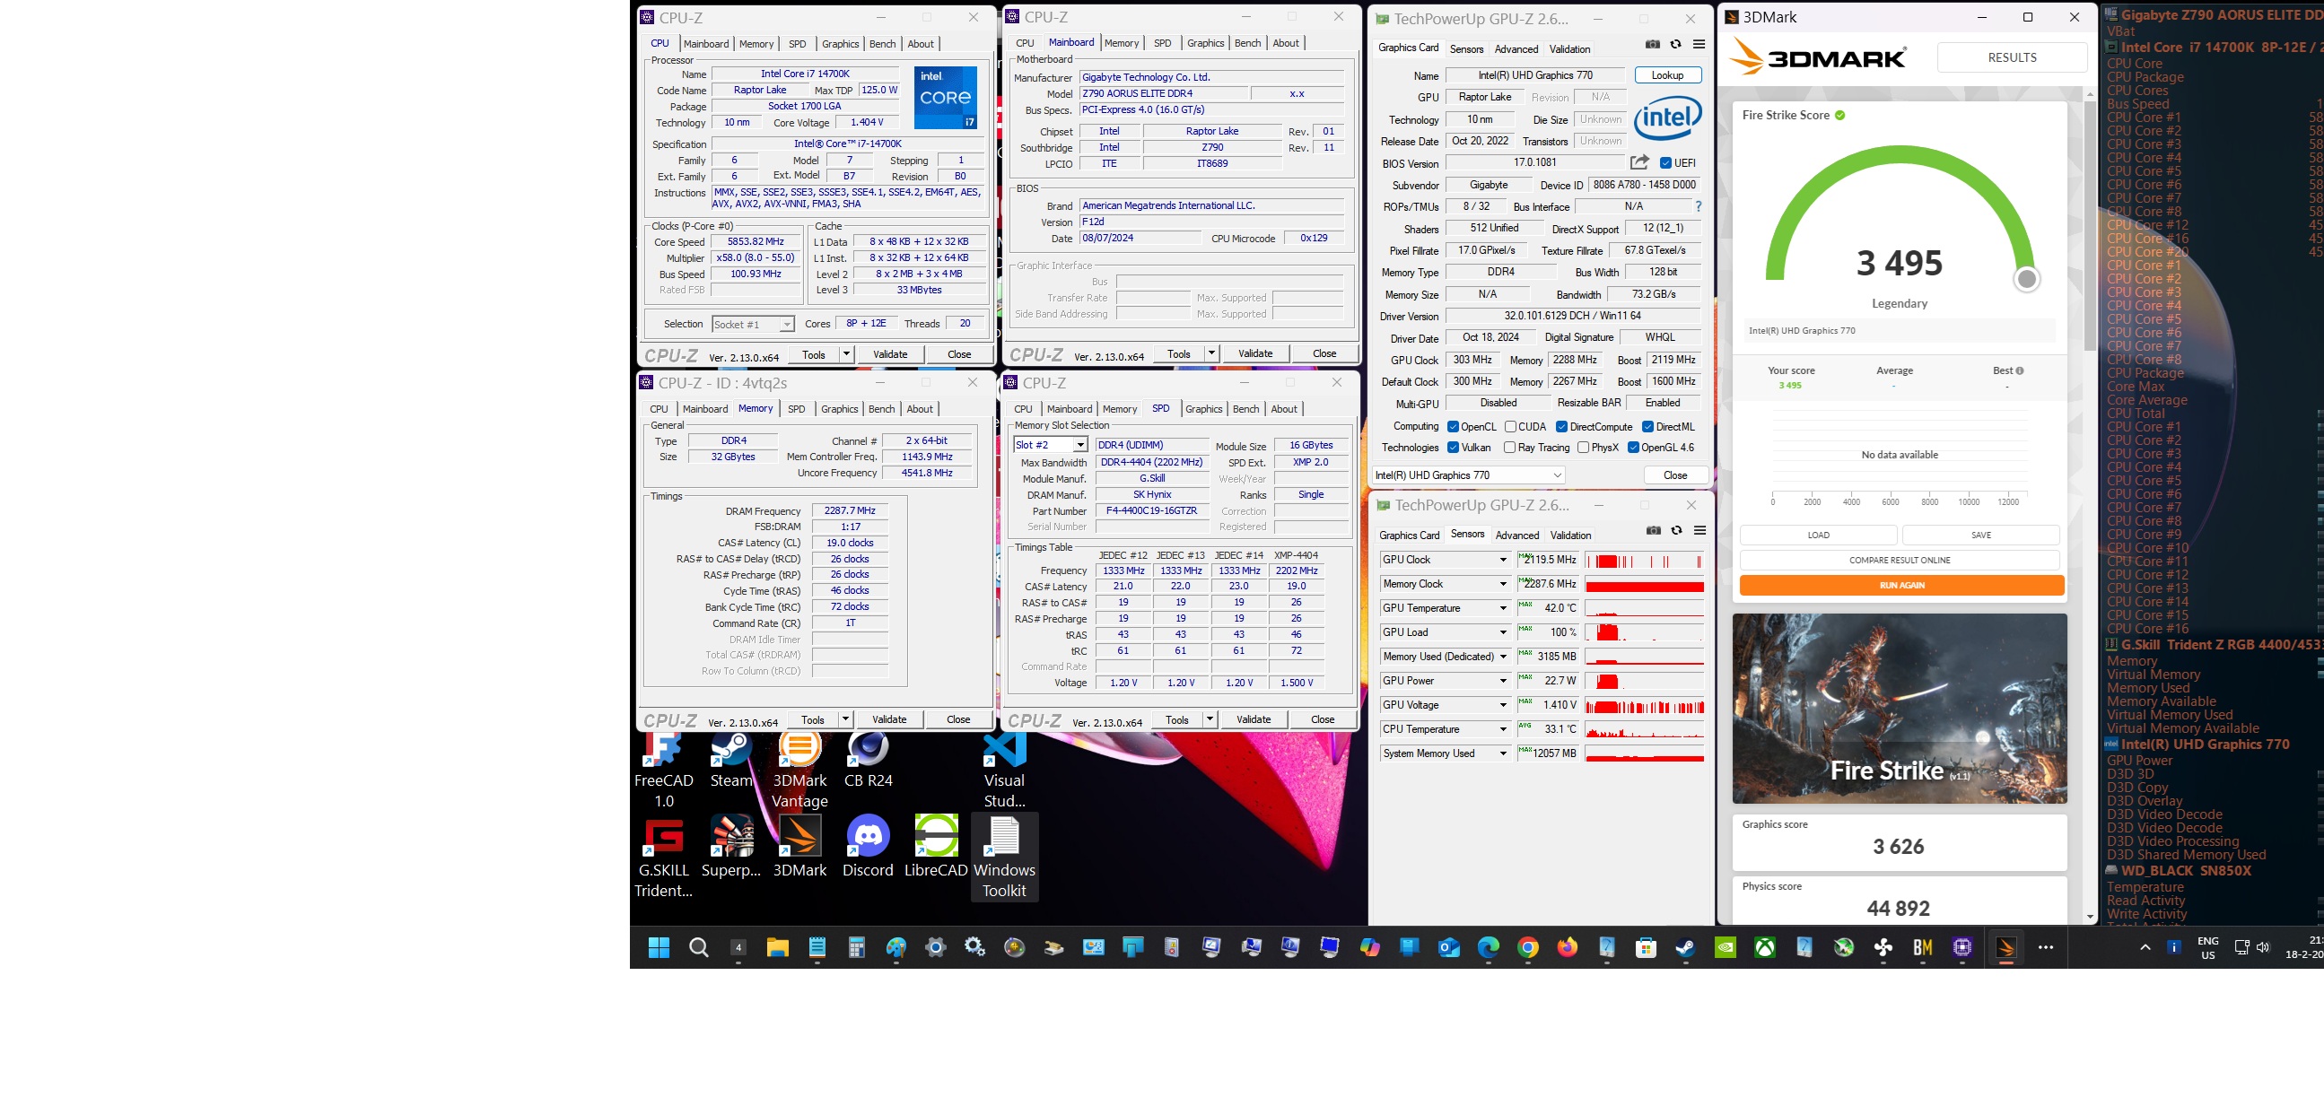Switch to About tab in CPU-Z SPD window
The height and width of the screenshot is (1106, 2324).
point(1284,409)
